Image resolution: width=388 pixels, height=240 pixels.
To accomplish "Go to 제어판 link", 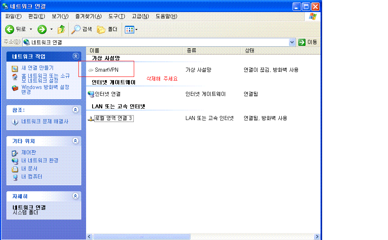I will pos(29,153).
